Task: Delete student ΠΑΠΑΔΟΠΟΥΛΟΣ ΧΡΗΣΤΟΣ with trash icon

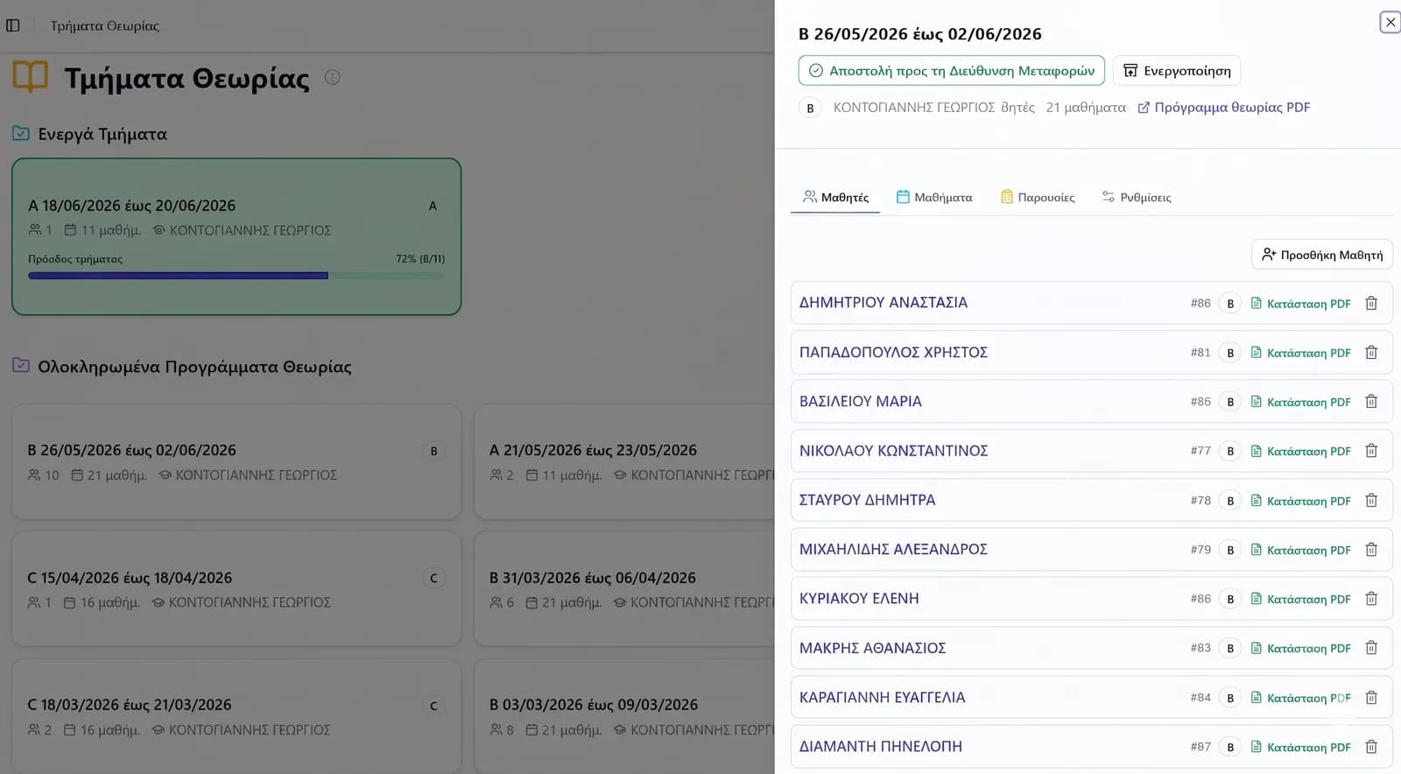Action: coord(1371,352)
